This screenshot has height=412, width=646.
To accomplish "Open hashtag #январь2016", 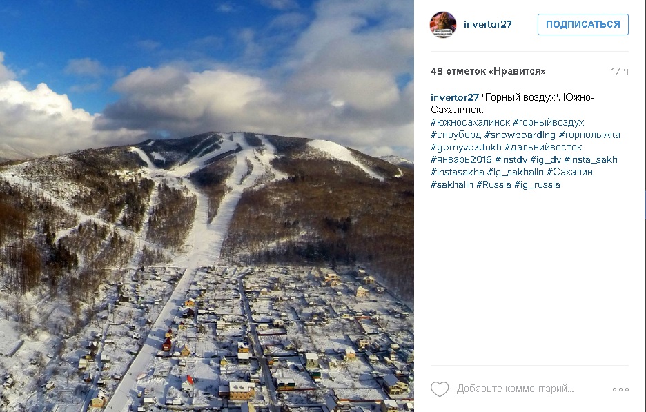I will tap(461, 160).
